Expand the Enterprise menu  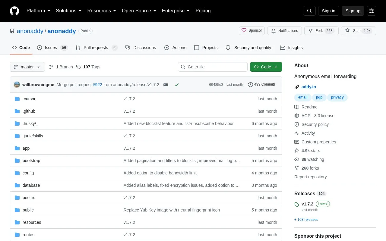click(176, 11)
